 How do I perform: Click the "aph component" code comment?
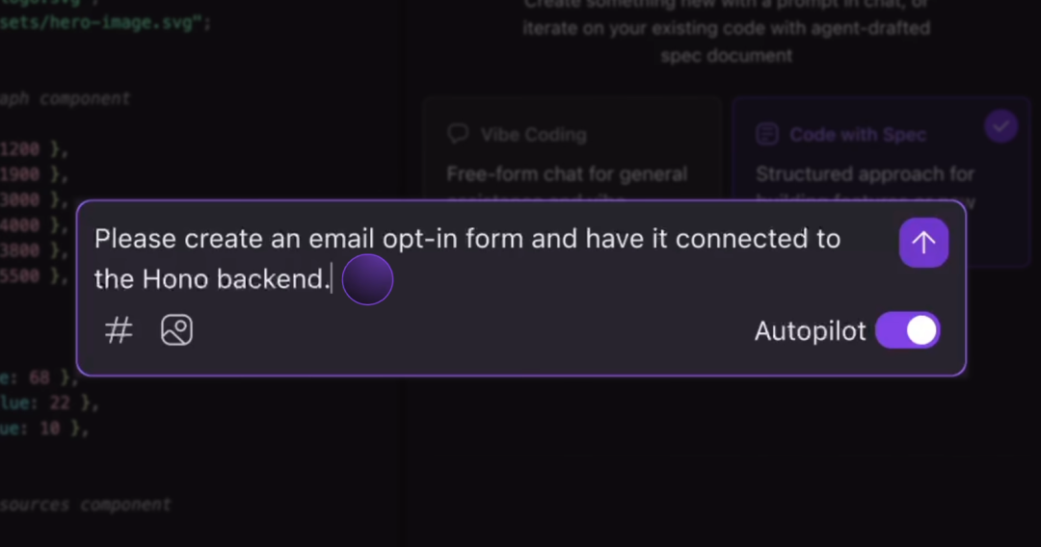66,98
